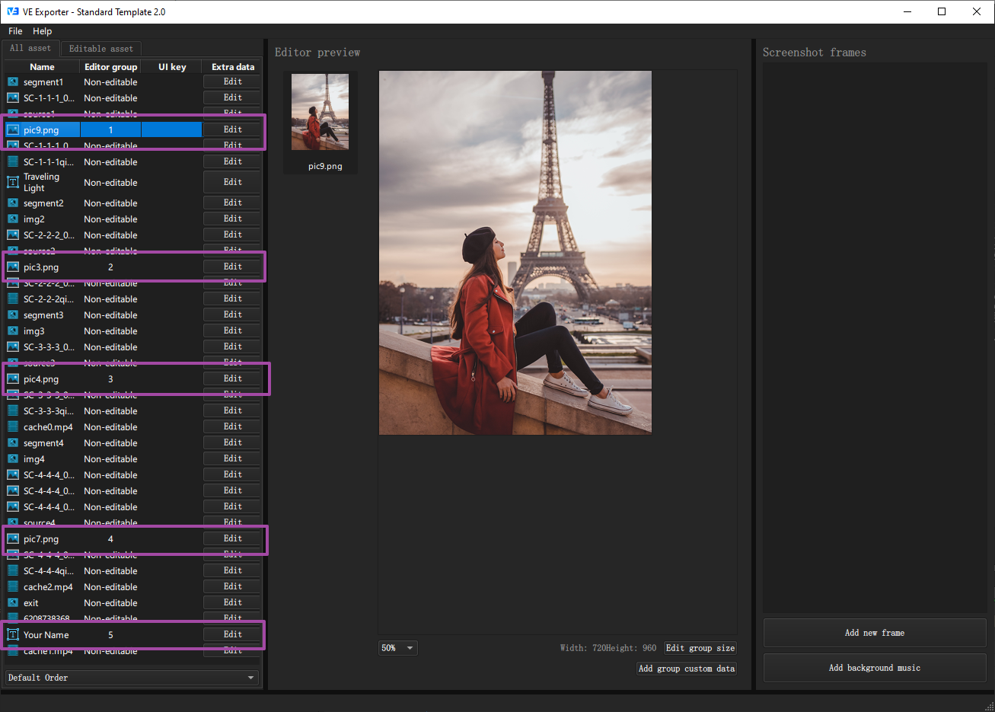Click the video icon of cache0.mp4
The width and height of the screenshot is (995, 712).
[x=13, y=427]
